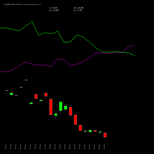Viewport: 154px width, 154px height.
Task: Select the 25 Nov date label
Action: (70, 146)
